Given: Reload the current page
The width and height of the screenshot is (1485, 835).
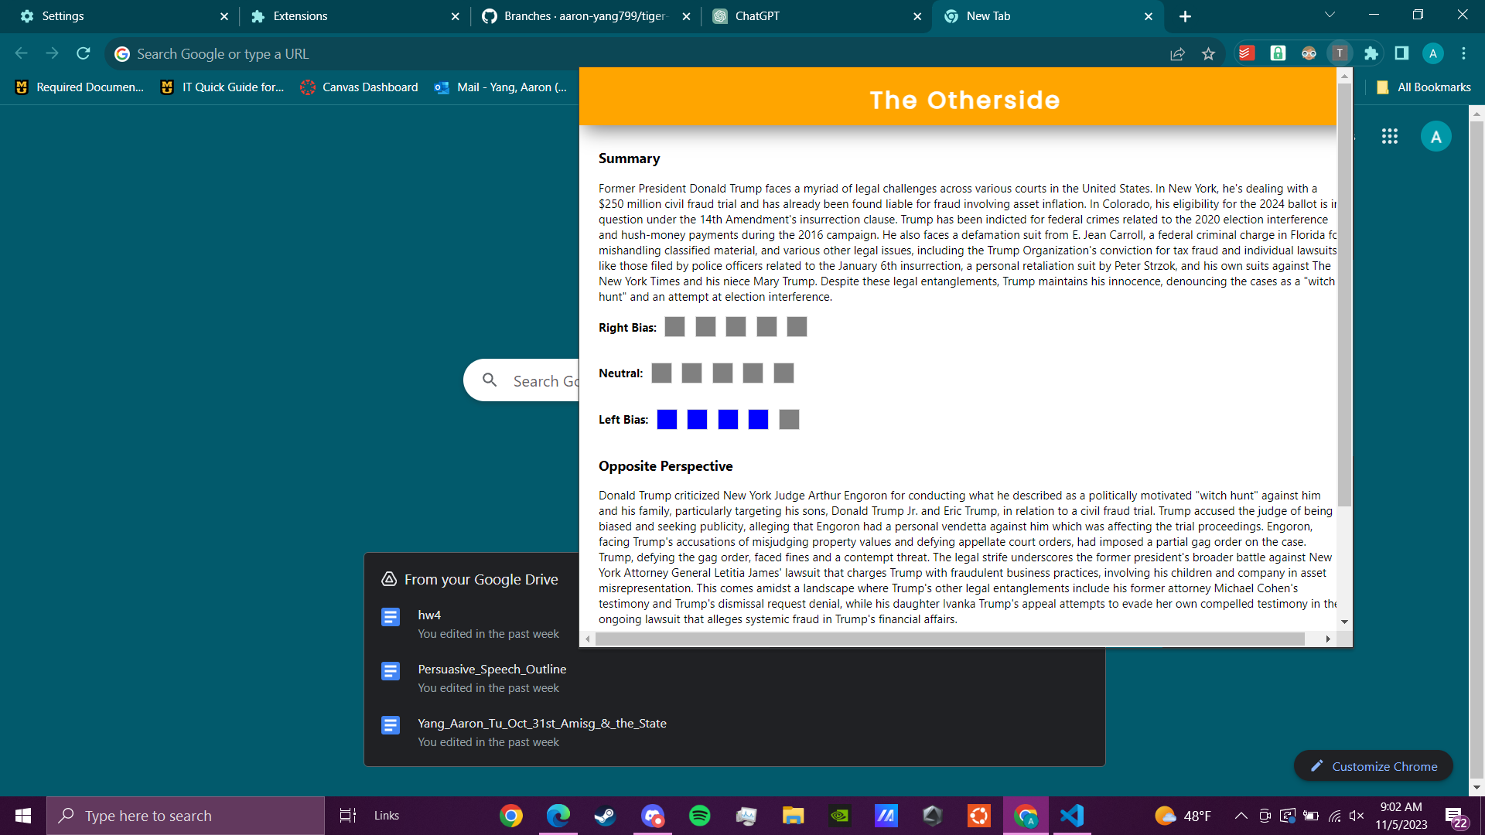Looking at the screenshot, I should 84,53.
